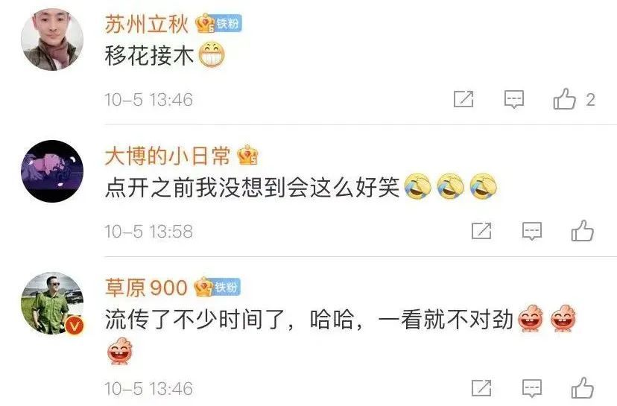The width and height of the screenshot is (617, 406).
Task: Reply to 苏州立秋's comment using bubble icon
Action: [514, 99]
